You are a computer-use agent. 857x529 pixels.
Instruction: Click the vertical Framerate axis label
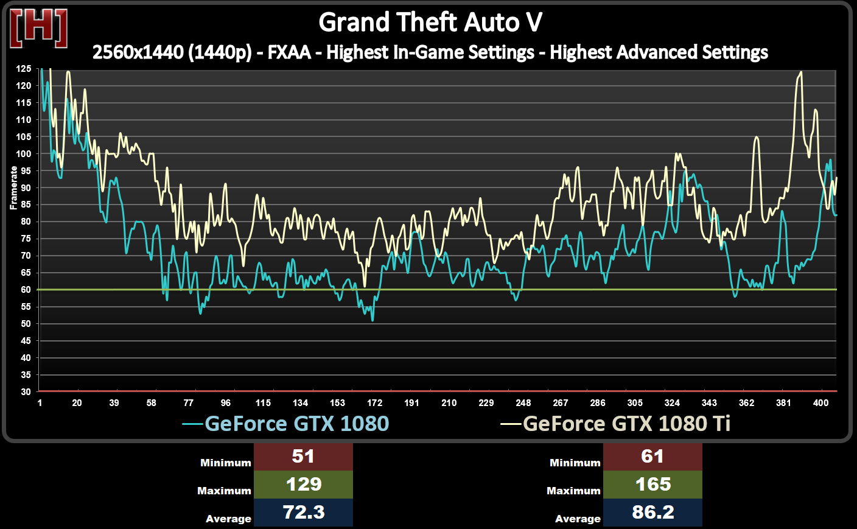[13, 188]
